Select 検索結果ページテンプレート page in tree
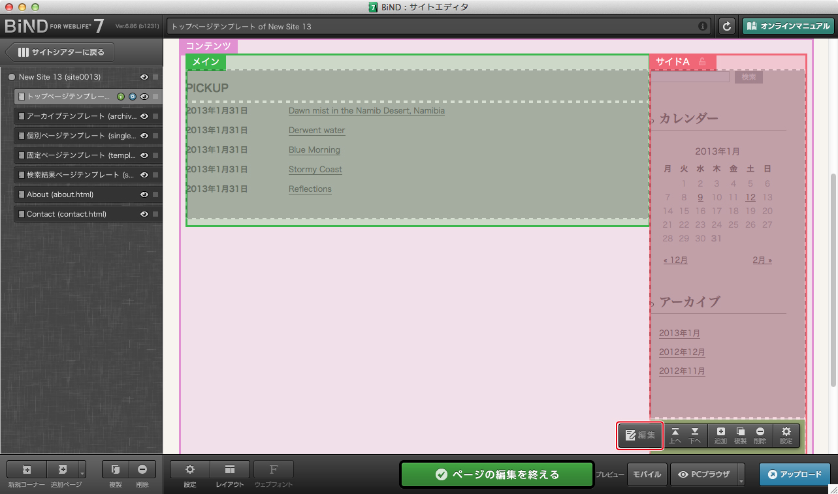 [x=88, y=175]
